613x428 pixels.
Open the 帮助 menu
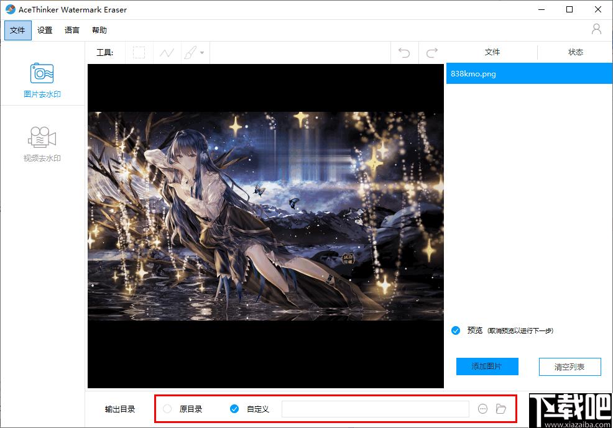[x=99, y=30]
